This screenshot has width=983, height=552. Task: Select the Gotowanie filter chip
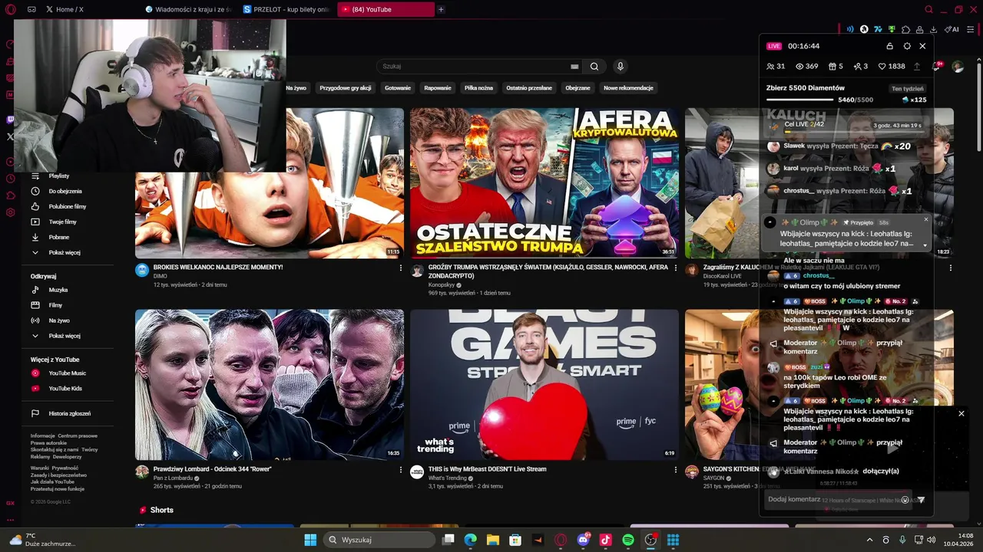coord(398,88)
